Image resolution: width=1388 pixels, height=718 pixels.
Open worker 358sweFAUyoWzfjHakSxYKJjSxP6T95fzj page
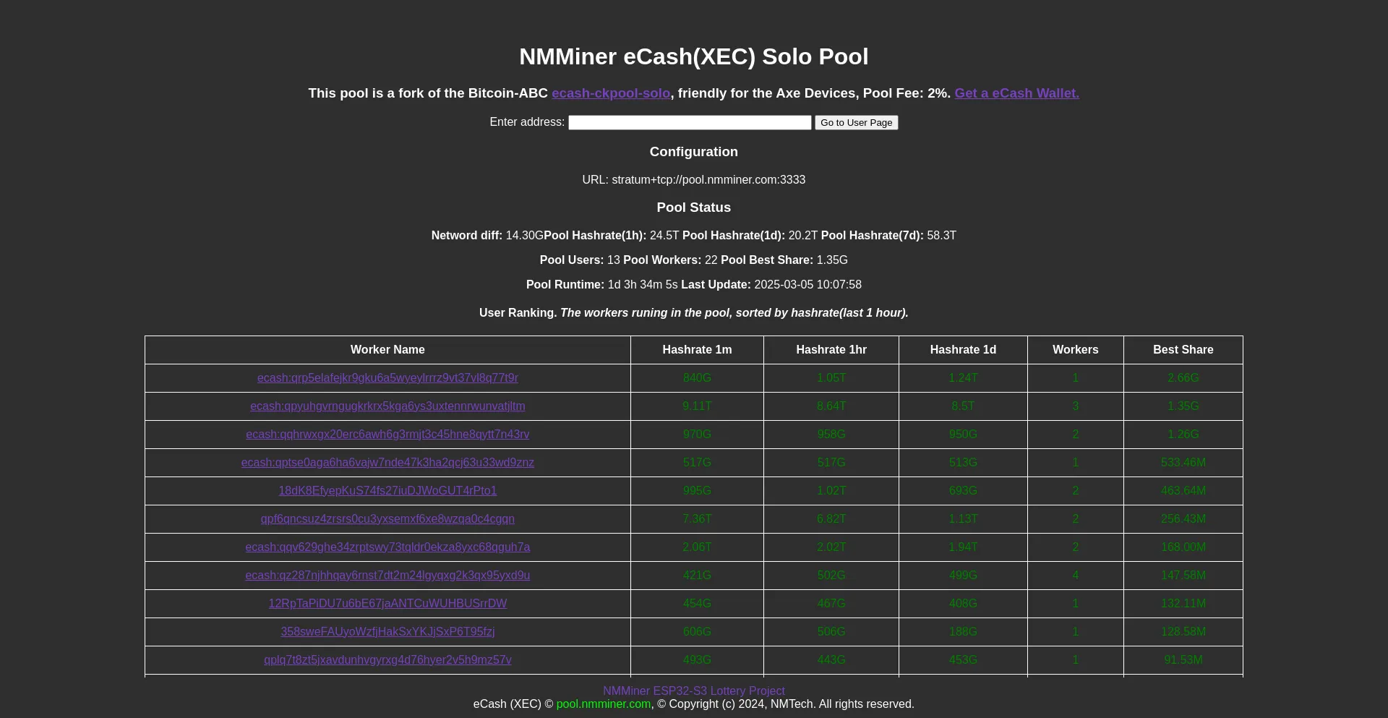[387, 632]
